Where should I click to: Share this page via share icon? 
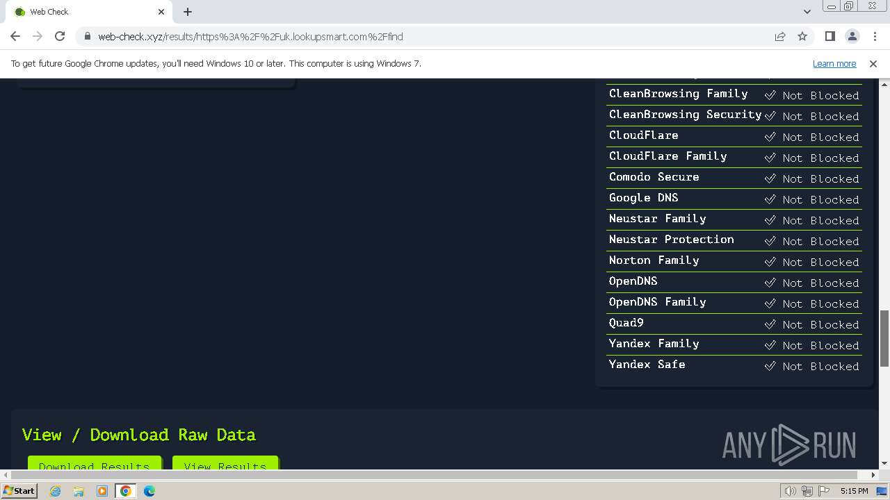click(780, 36)
